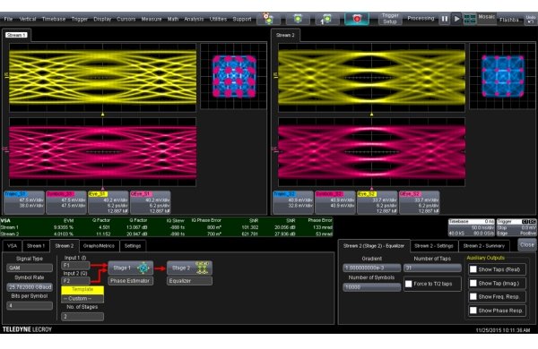Image resolution: width=538 pixels, height=349 pixels.
Task: Open the Input 2 (Q) F2 selector
Action: click(75, 281)
